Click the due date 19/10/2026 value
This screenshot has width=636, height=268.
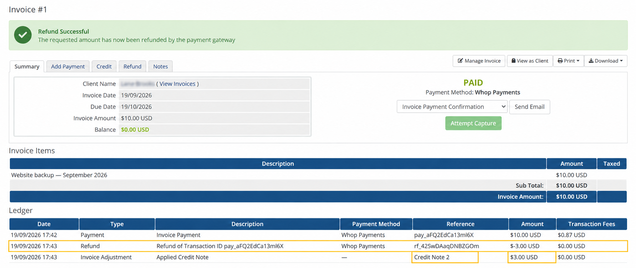tap(136, 107)
